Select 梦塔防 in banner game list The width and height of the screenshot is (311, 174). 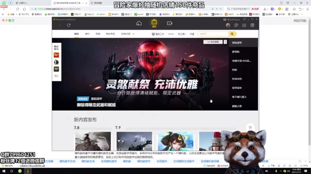coord(243,52)
